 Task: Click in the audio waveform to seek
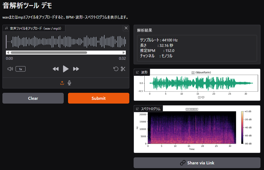(66, 42)
